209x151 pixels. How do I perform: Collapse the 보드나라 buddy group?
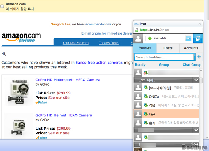196,80
